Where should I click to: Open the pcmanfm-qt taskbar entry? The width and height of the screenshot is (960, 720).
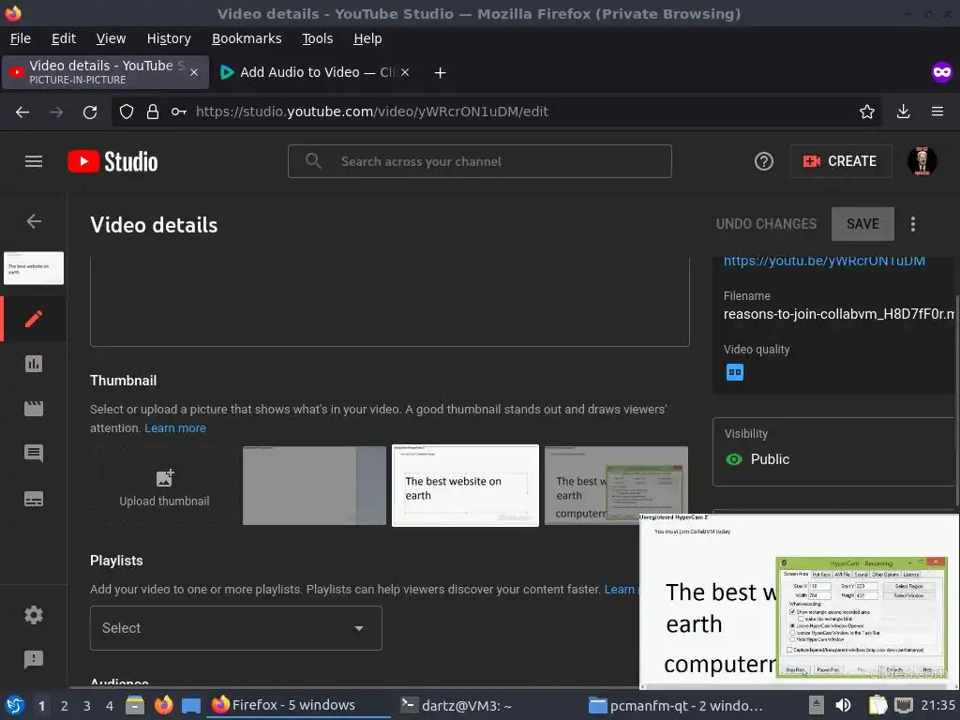click(x=677, y=705)
